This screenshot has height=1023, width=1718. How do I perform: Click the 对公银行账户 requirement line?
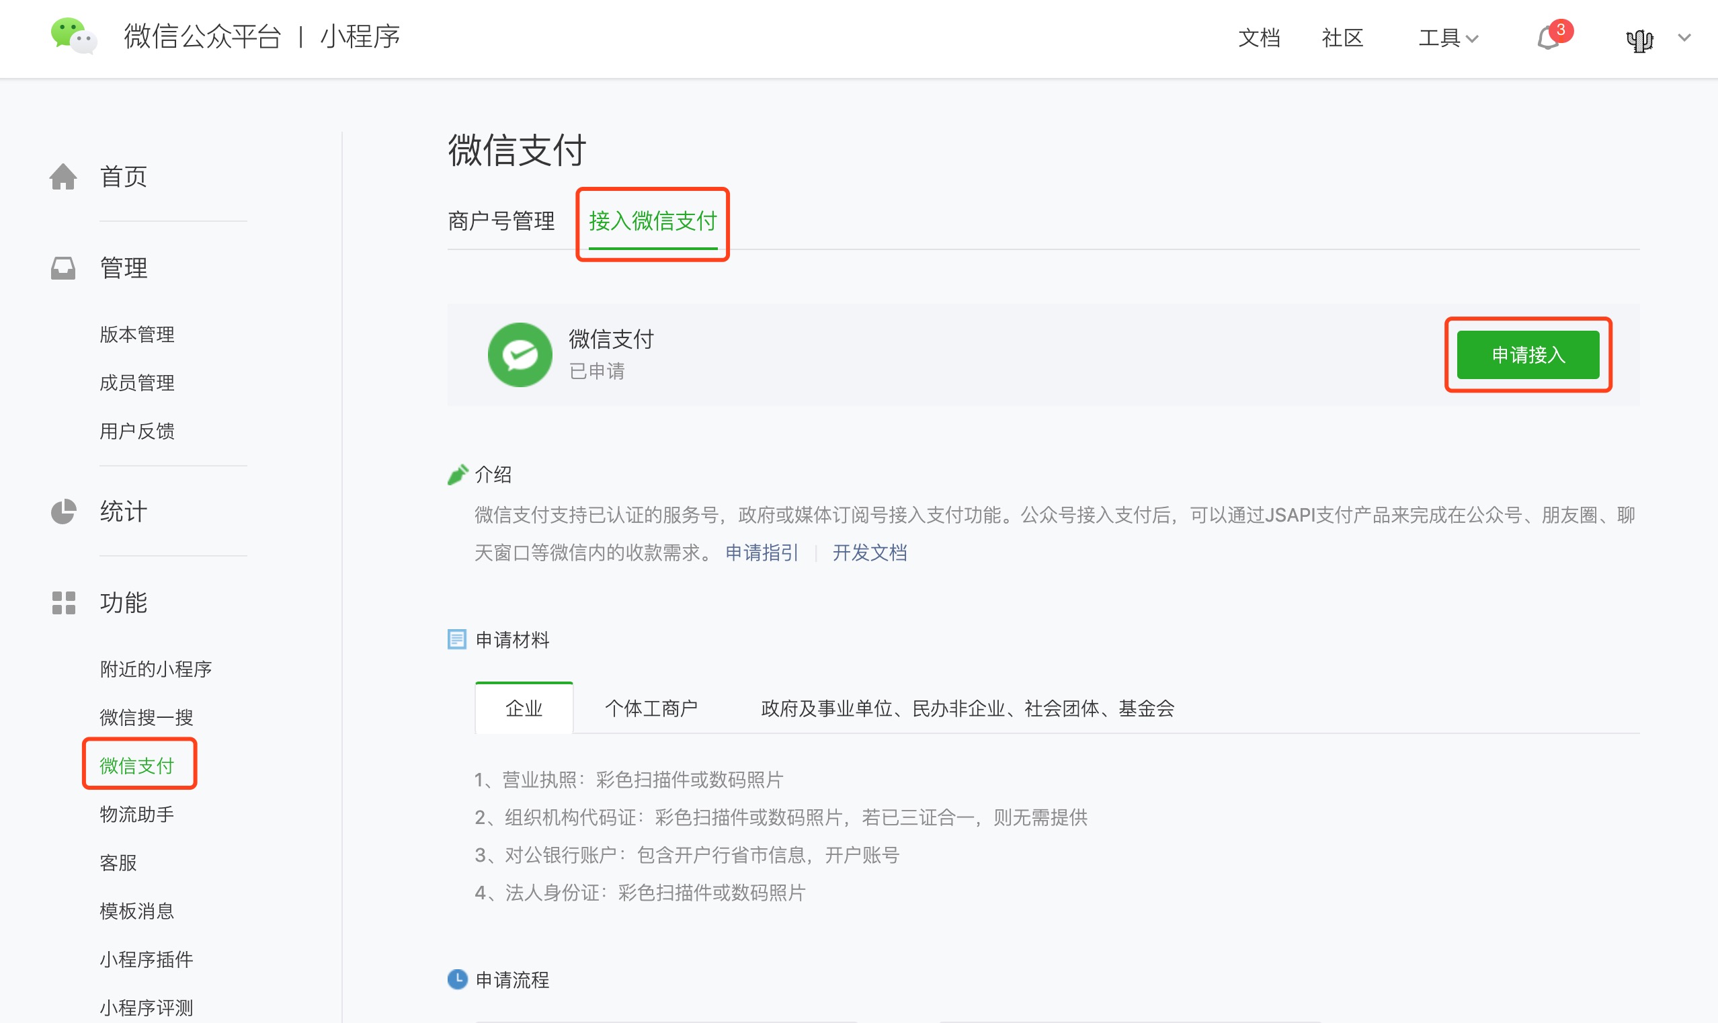[x=687, y=855]
